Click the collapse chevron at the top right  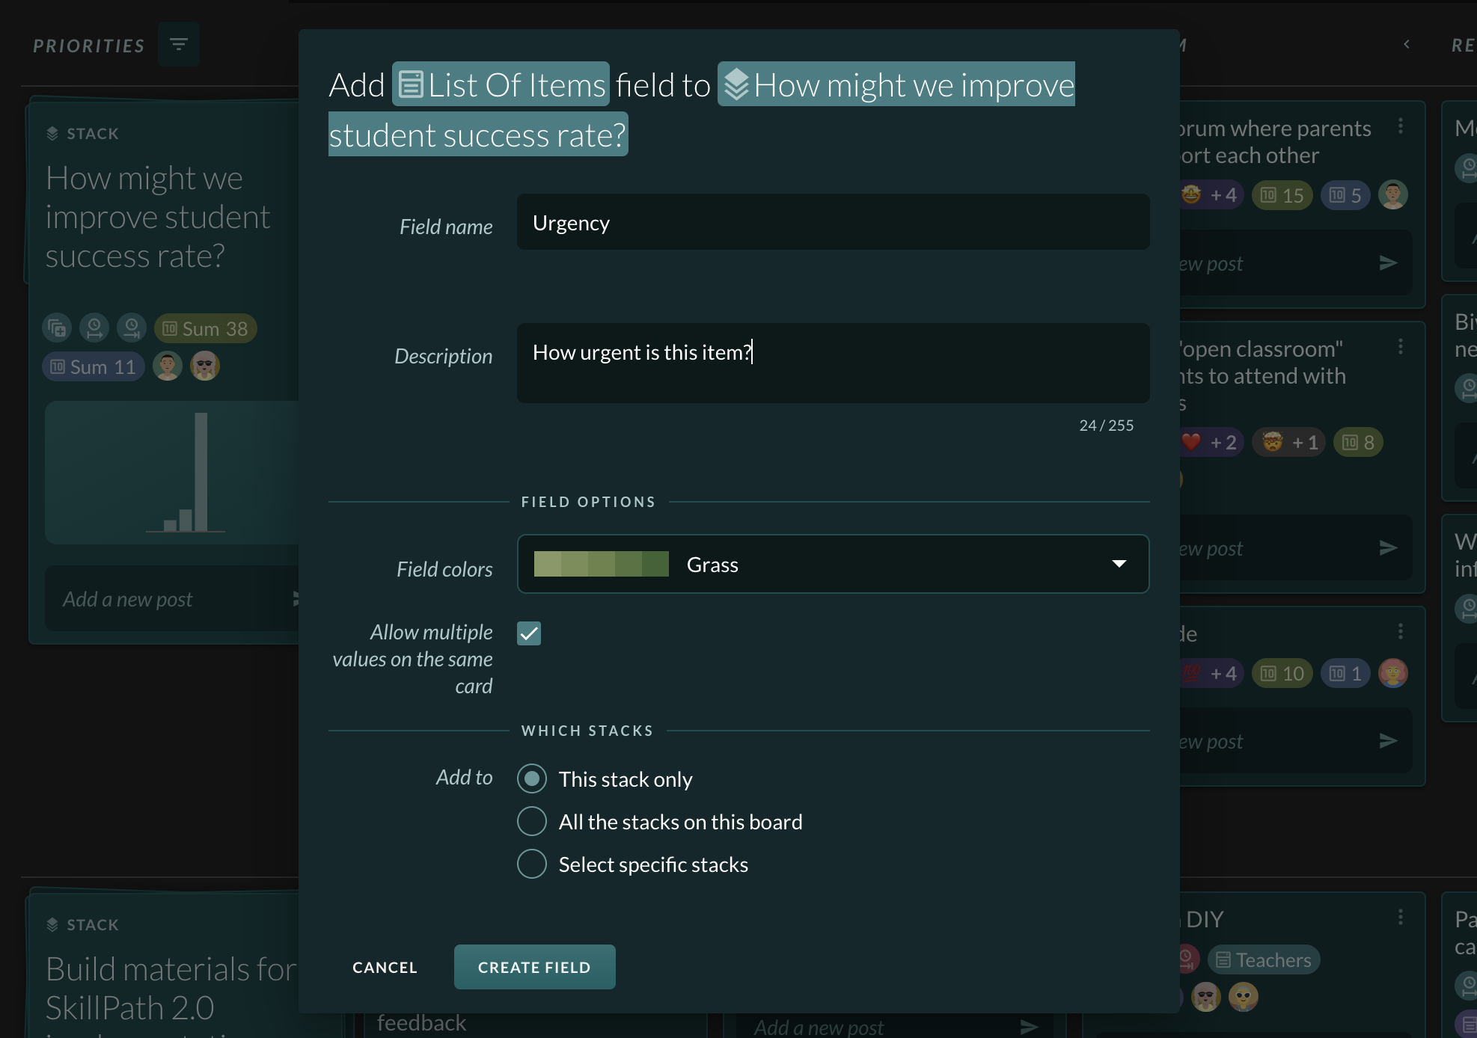(1407, 45)
